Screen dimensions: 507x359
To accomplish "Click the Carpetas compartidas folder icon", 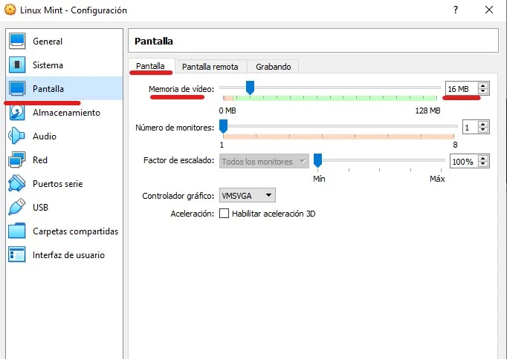I will point(17,231).
